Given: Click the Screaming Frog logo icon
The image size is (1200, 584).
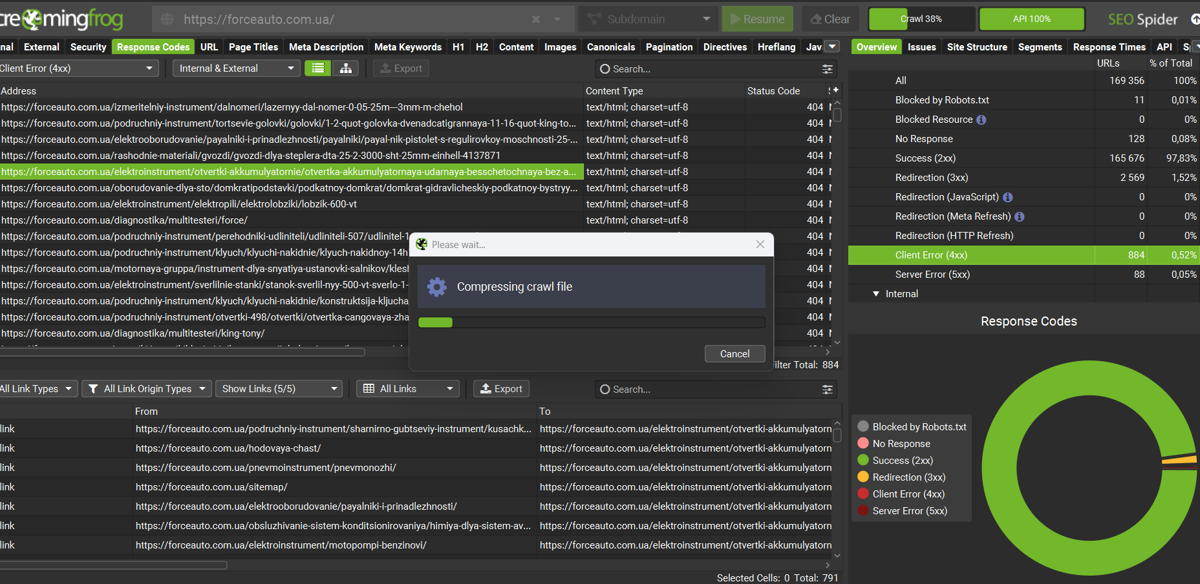Looking at the screenshot, I should (x=32, y=19).
